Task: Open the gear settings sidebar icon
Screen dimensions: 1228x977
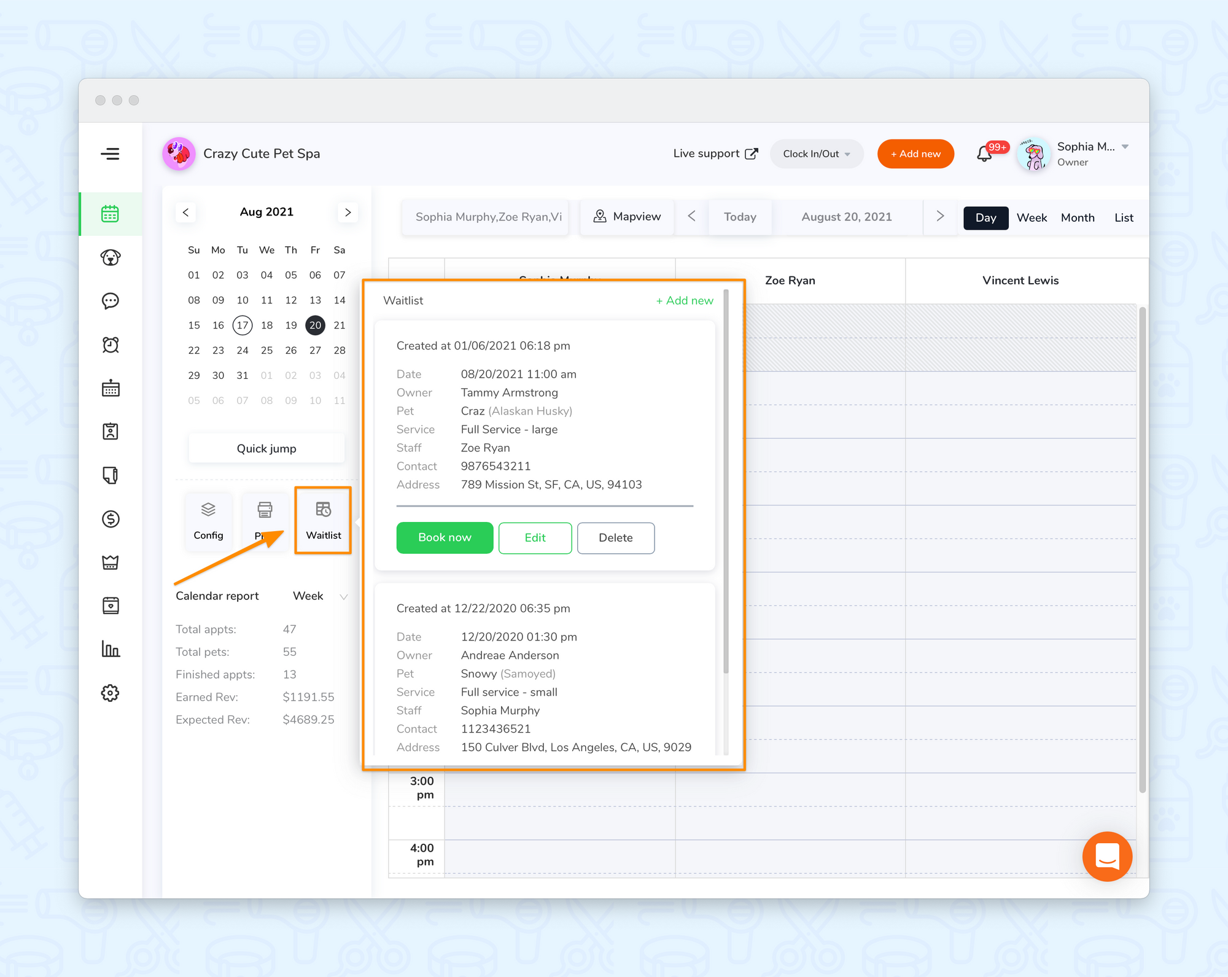Action: (111, 693)
